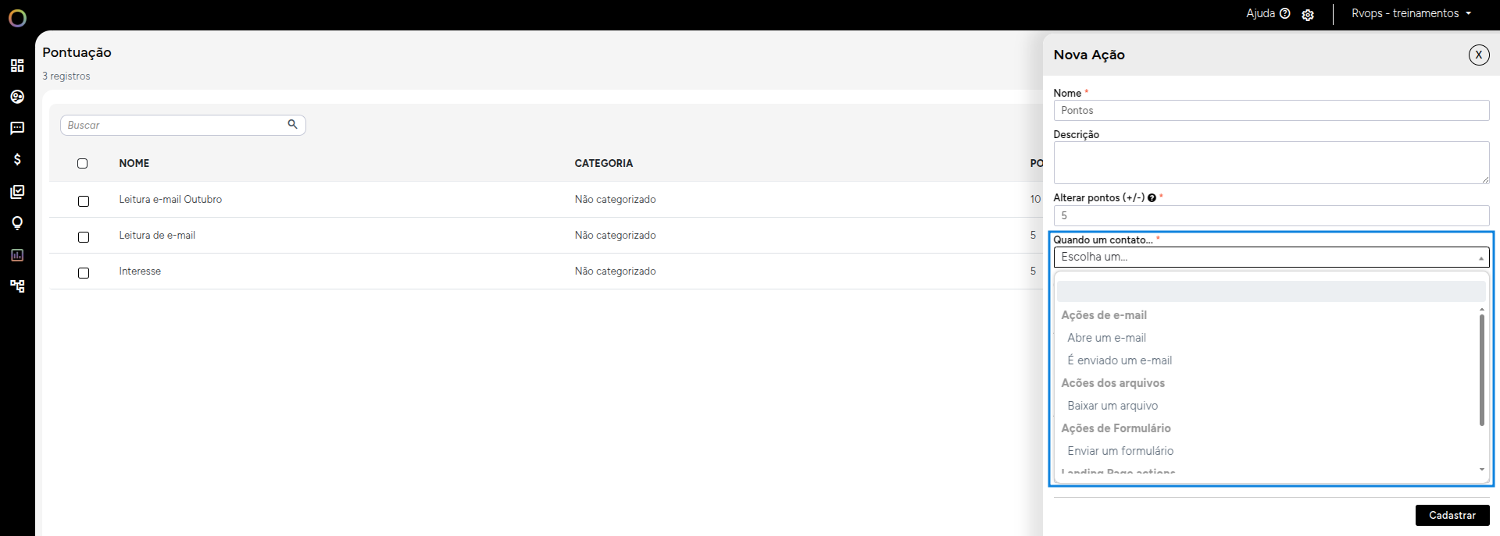The height and width of the screenshot is (536, 1500).
Task: Click into the Buscar search field
Action: point(175,125)
